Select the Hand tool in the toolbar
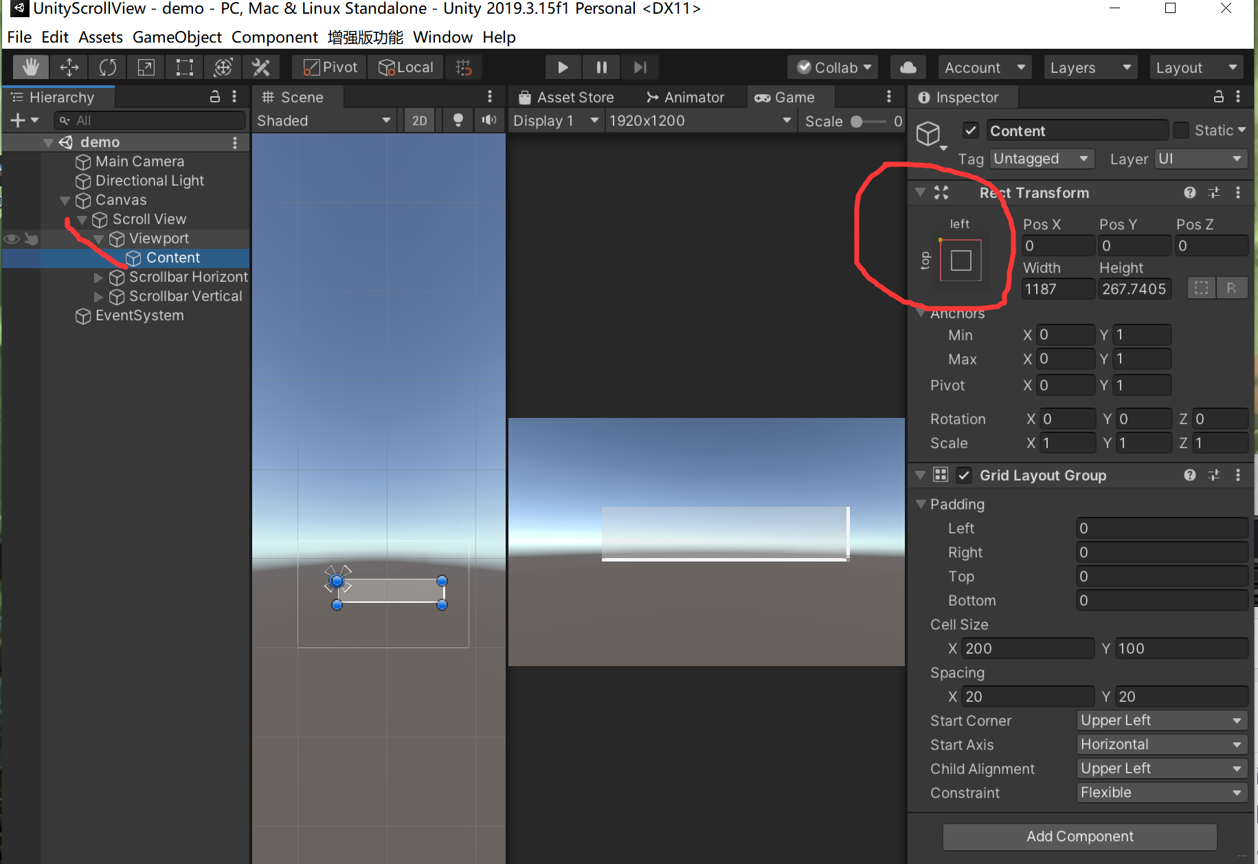1258x864 pixels. point(30,67)
